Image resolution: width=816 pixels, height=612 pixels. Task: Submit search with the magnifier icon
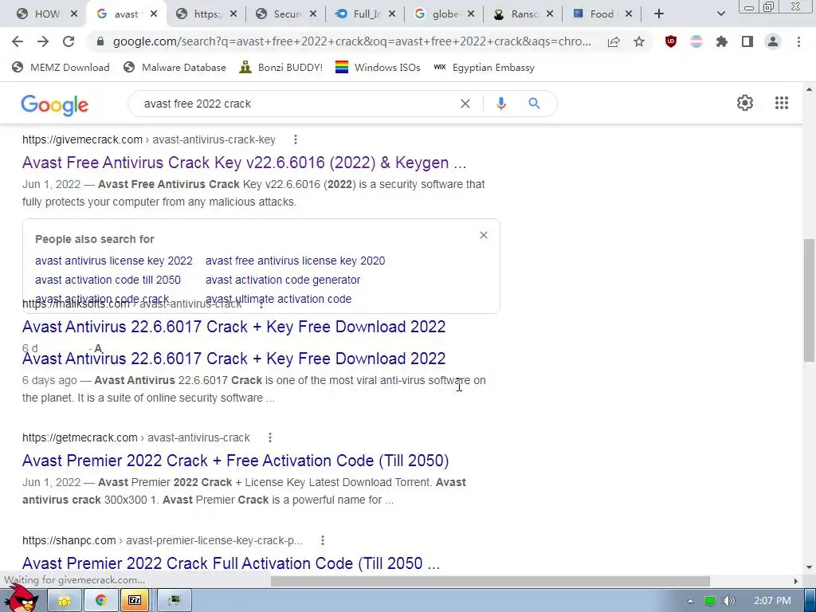[x=534, y=104]
